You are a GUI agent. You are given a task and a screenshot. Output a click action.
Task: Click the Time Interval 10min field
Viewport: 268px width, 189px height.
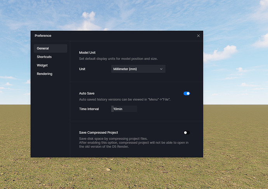pyautogui.click(x=124, y=109)
